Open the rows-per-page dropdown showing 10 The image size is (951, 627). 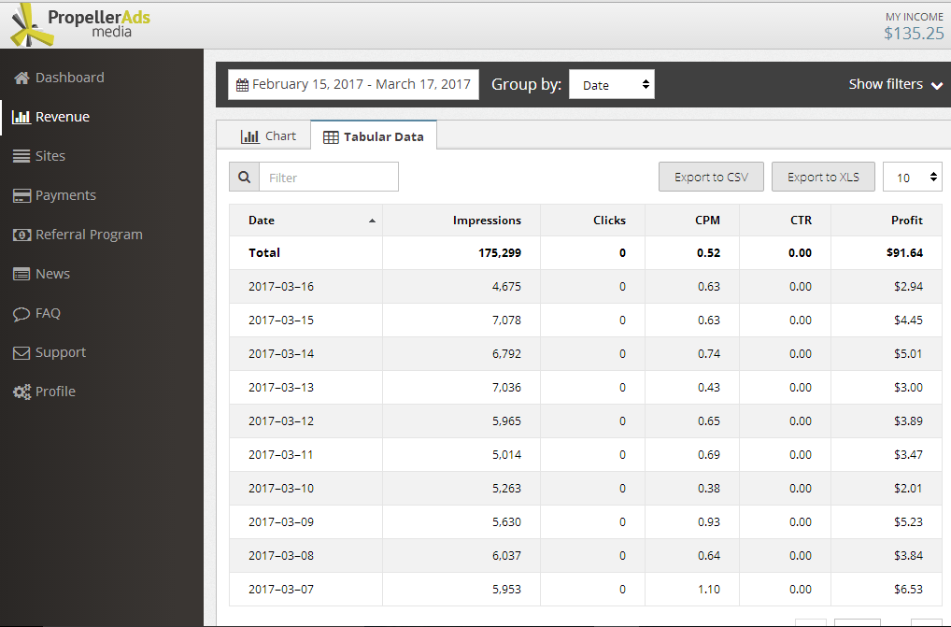point(912,177)
